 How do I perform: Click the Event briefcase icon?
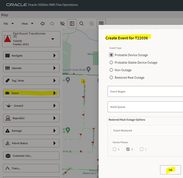pos(7,93)
